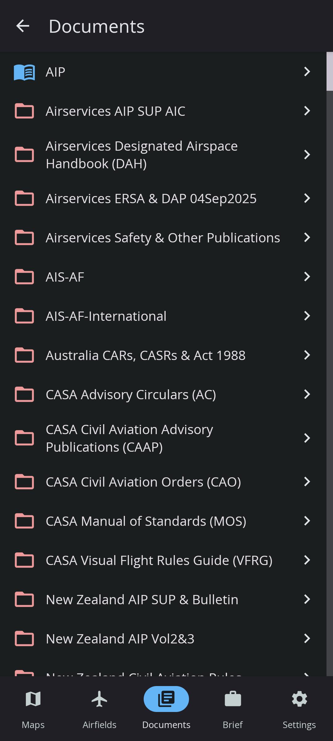The height and width of the screenshot is (741, 333).
Task: Open Brief briefcase icon
Action: [x=232, y=699]
